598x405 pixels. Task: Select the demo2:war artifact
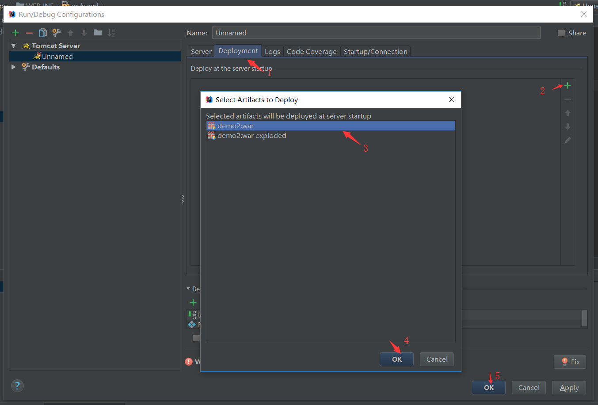331,126
